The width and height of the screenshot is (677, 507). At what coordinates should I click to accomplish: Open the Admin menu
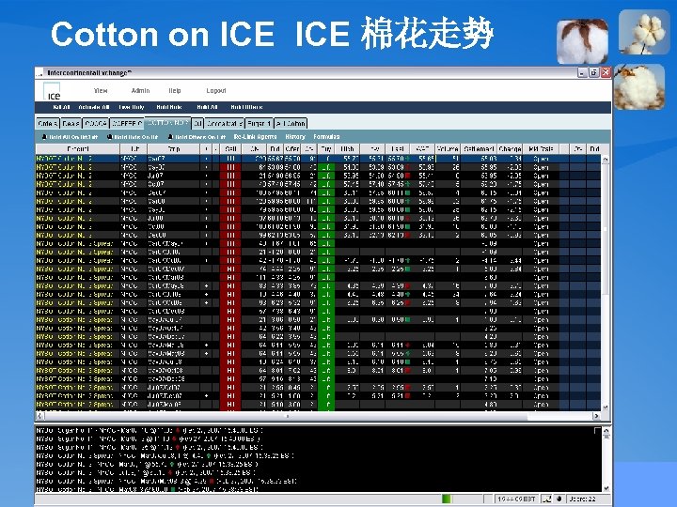140,90
